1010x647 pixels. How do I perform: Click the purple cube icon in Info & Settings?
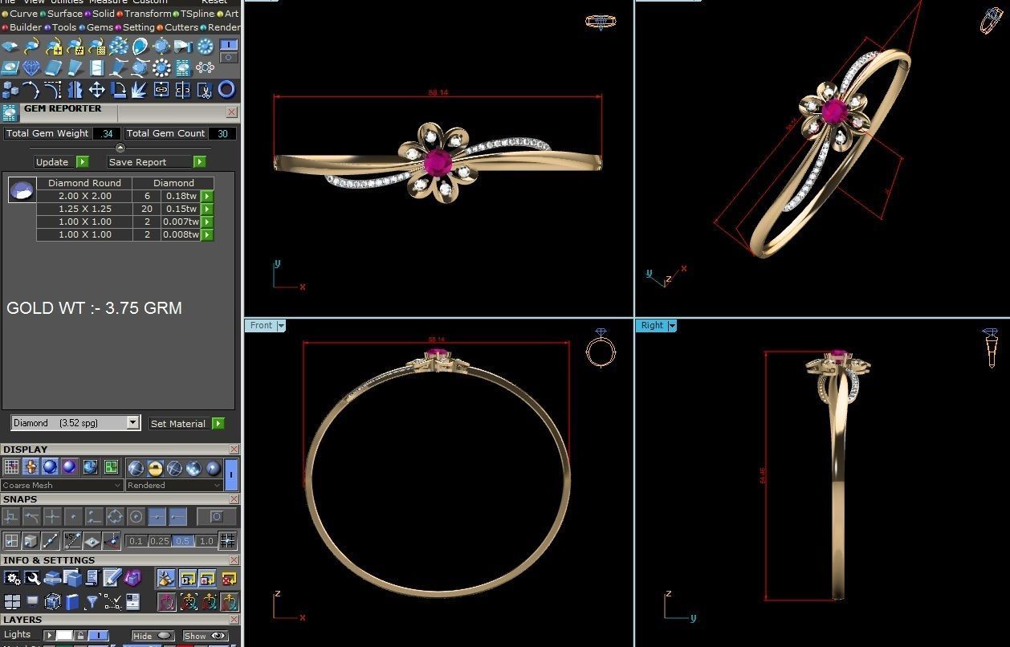pyautogui.click(x=132, y=577)
